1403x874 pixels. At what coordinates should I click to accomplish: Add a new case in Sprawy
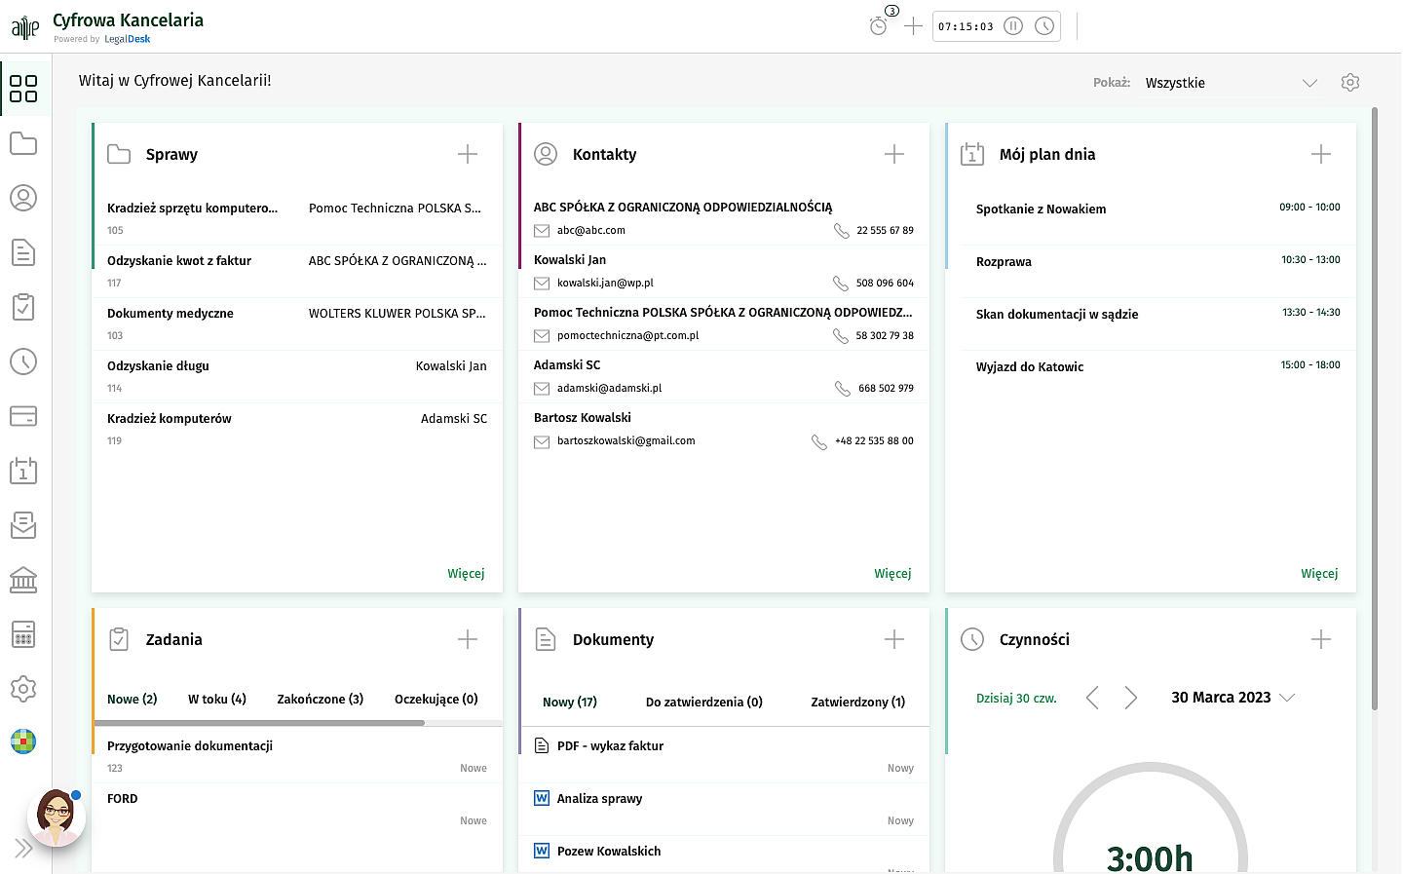tap(468, 154)
